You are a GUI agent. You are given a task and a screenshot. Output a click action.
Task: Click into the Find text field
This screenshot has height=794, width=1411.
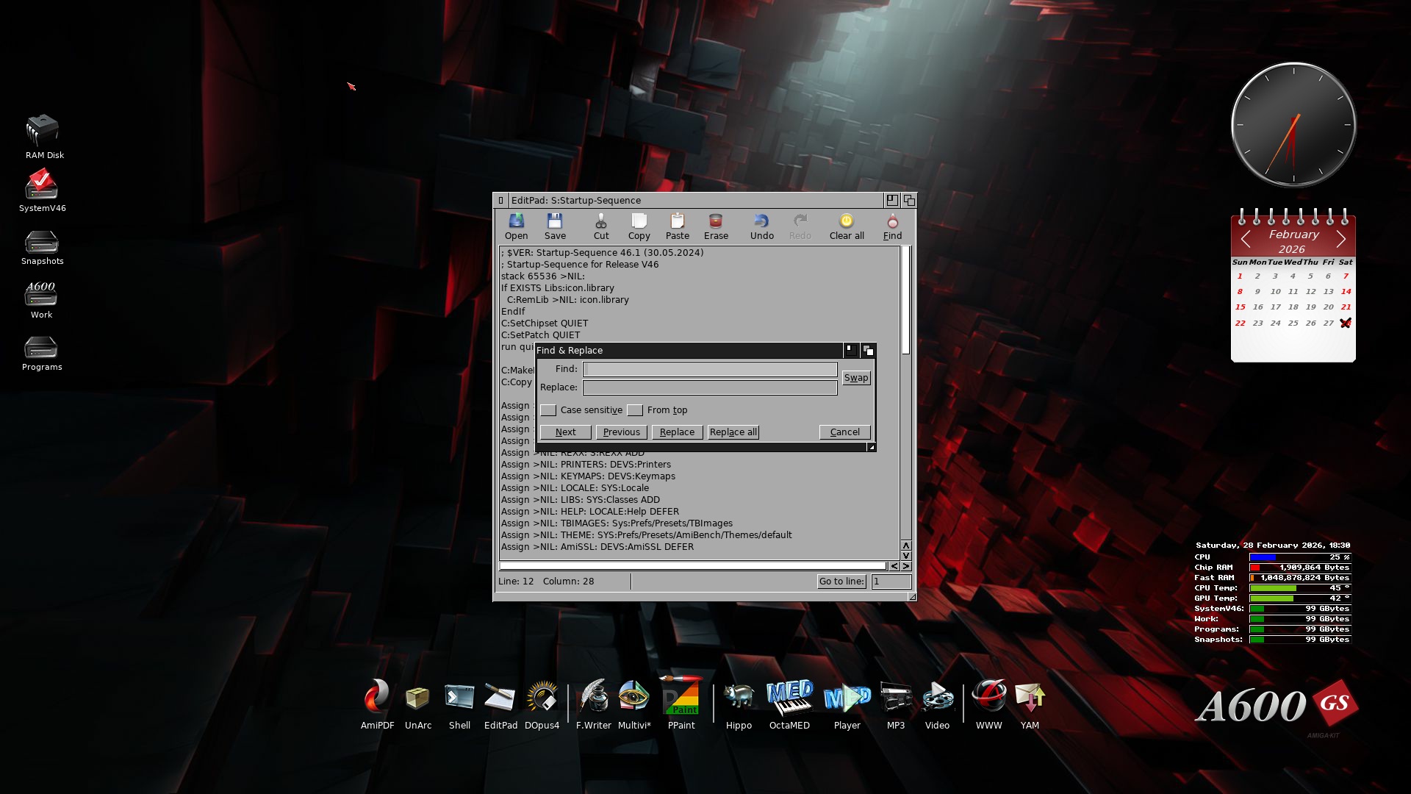pyautogui.click(x=709, y=369)
